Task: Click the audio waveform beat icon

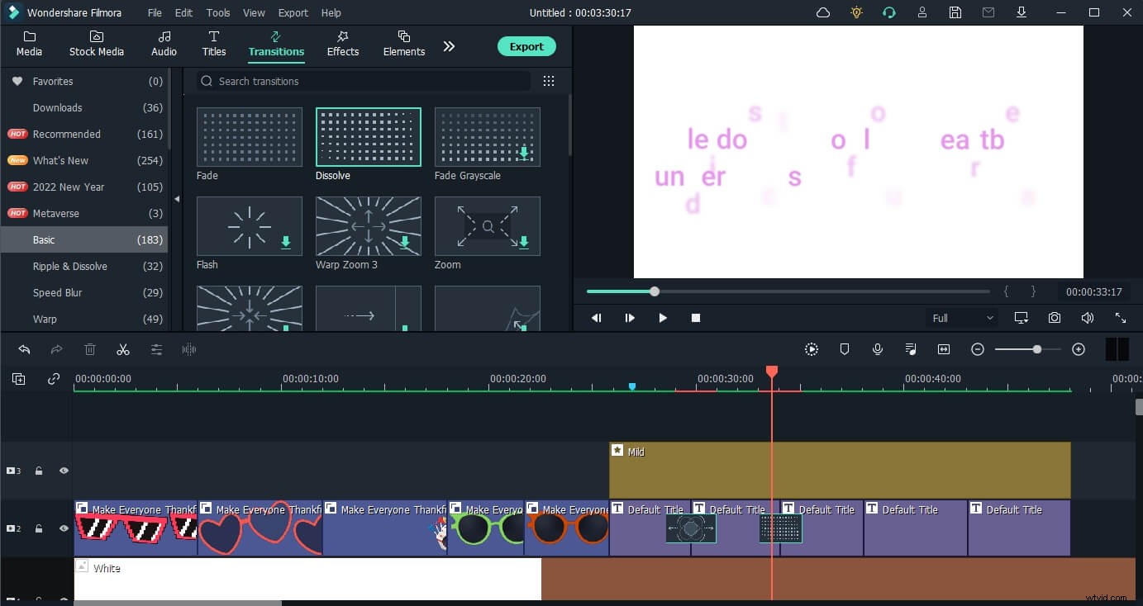Action: [x=189, y=349]
